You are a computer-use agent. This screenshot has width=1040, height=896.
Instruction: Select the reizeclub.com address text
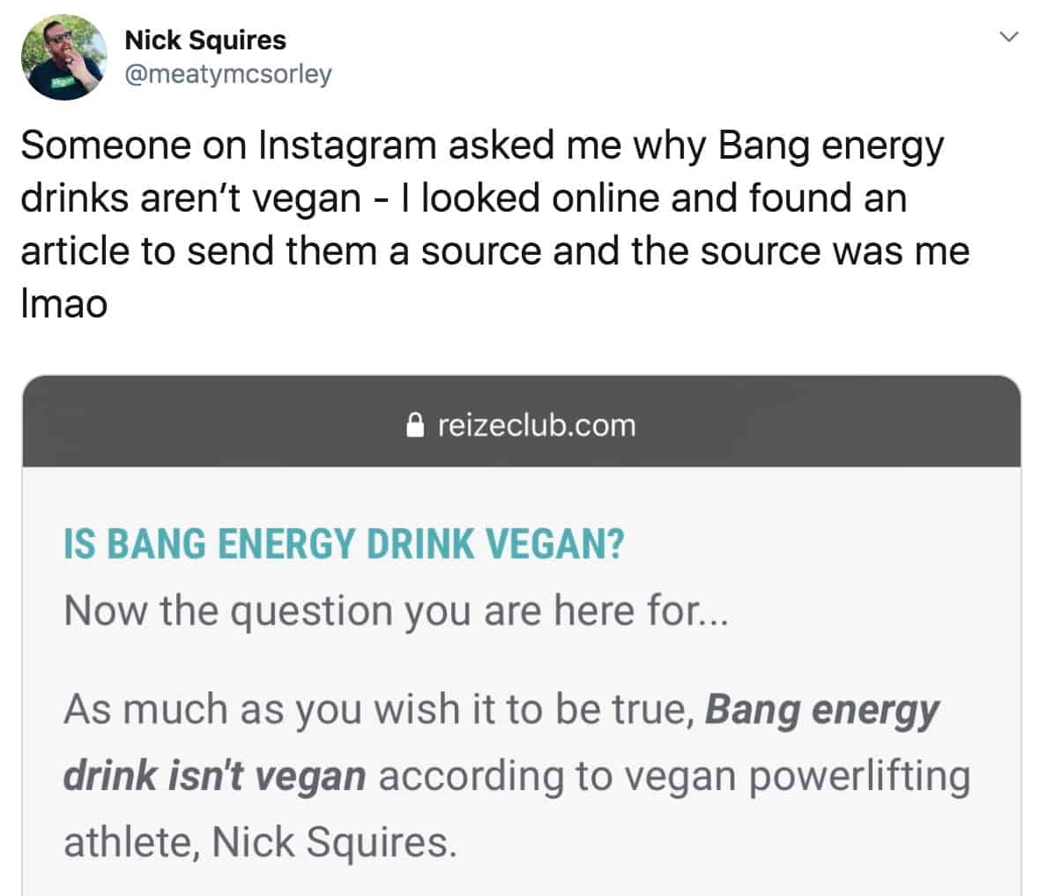[537, 425]
